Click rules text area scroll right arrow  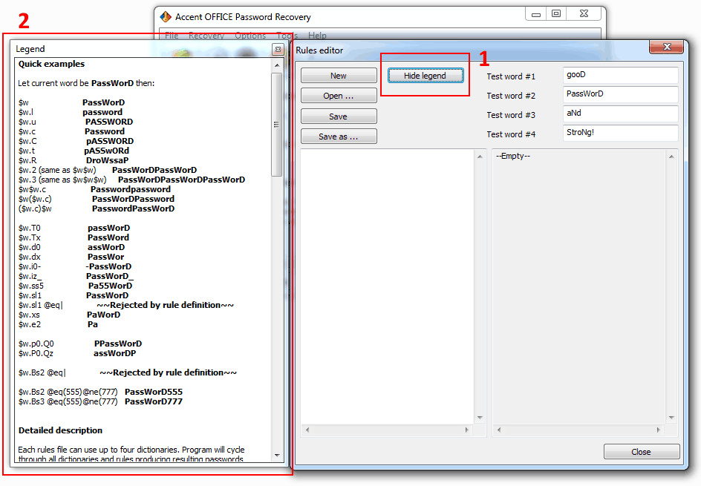click(467, 430)
